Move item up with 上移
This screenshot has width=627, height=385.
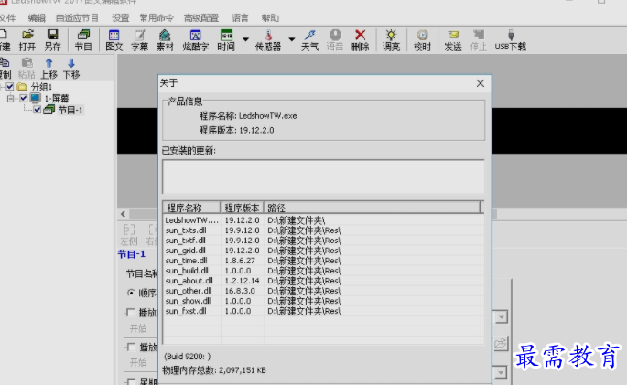pos(49,69)
